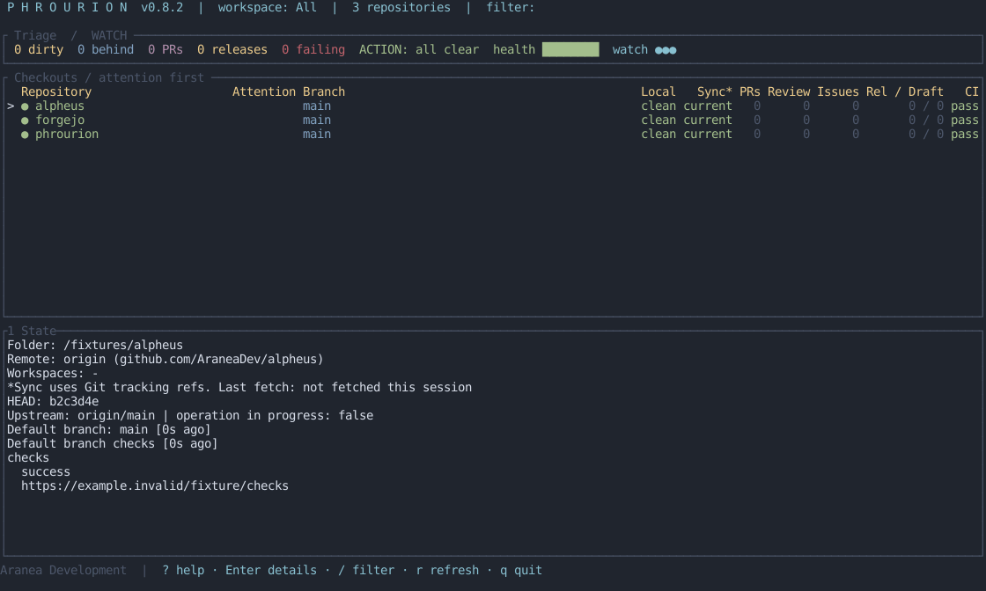This screenshot has height=591, width=986.
Task: Click the green health bar
Action: coord(570,49)
